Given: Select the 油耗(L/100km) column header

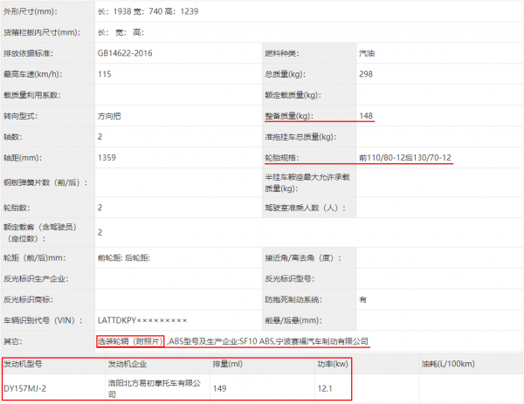Looking at the screenshot, I should coord(448,364).
